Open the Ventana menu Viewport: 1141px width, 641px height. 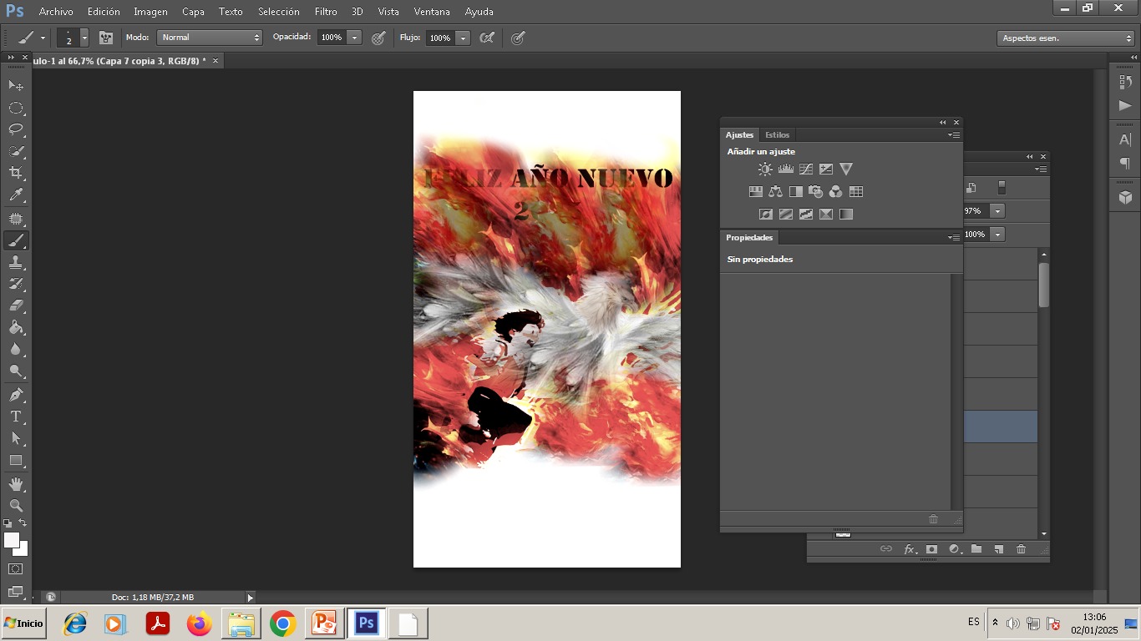click(432, 12)
